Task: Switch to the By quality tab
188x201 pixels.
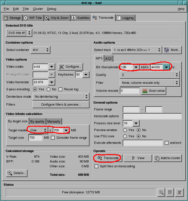Action: (x=37, y=121)
